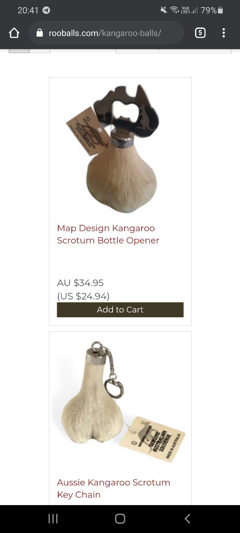240x533 pixels.
Task: Toggle the grid view button at top left
Action: [19, 51]
